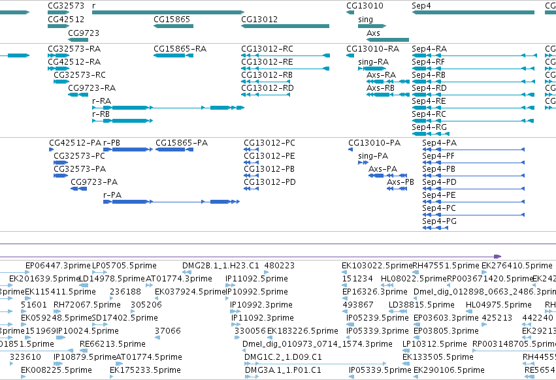556x380 pixels.
Task: Select transcript label Axs-RA
Action: pyautogui.click(x=381, y=75)
